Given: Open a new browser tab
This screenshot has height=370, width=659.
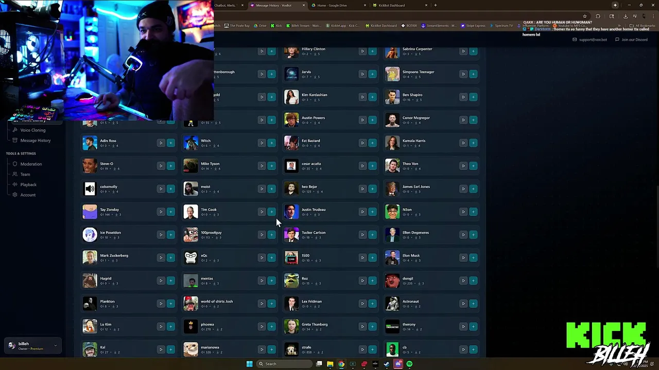Looking at the screenshot, I should pyautogui.click(x=436, y=5).
